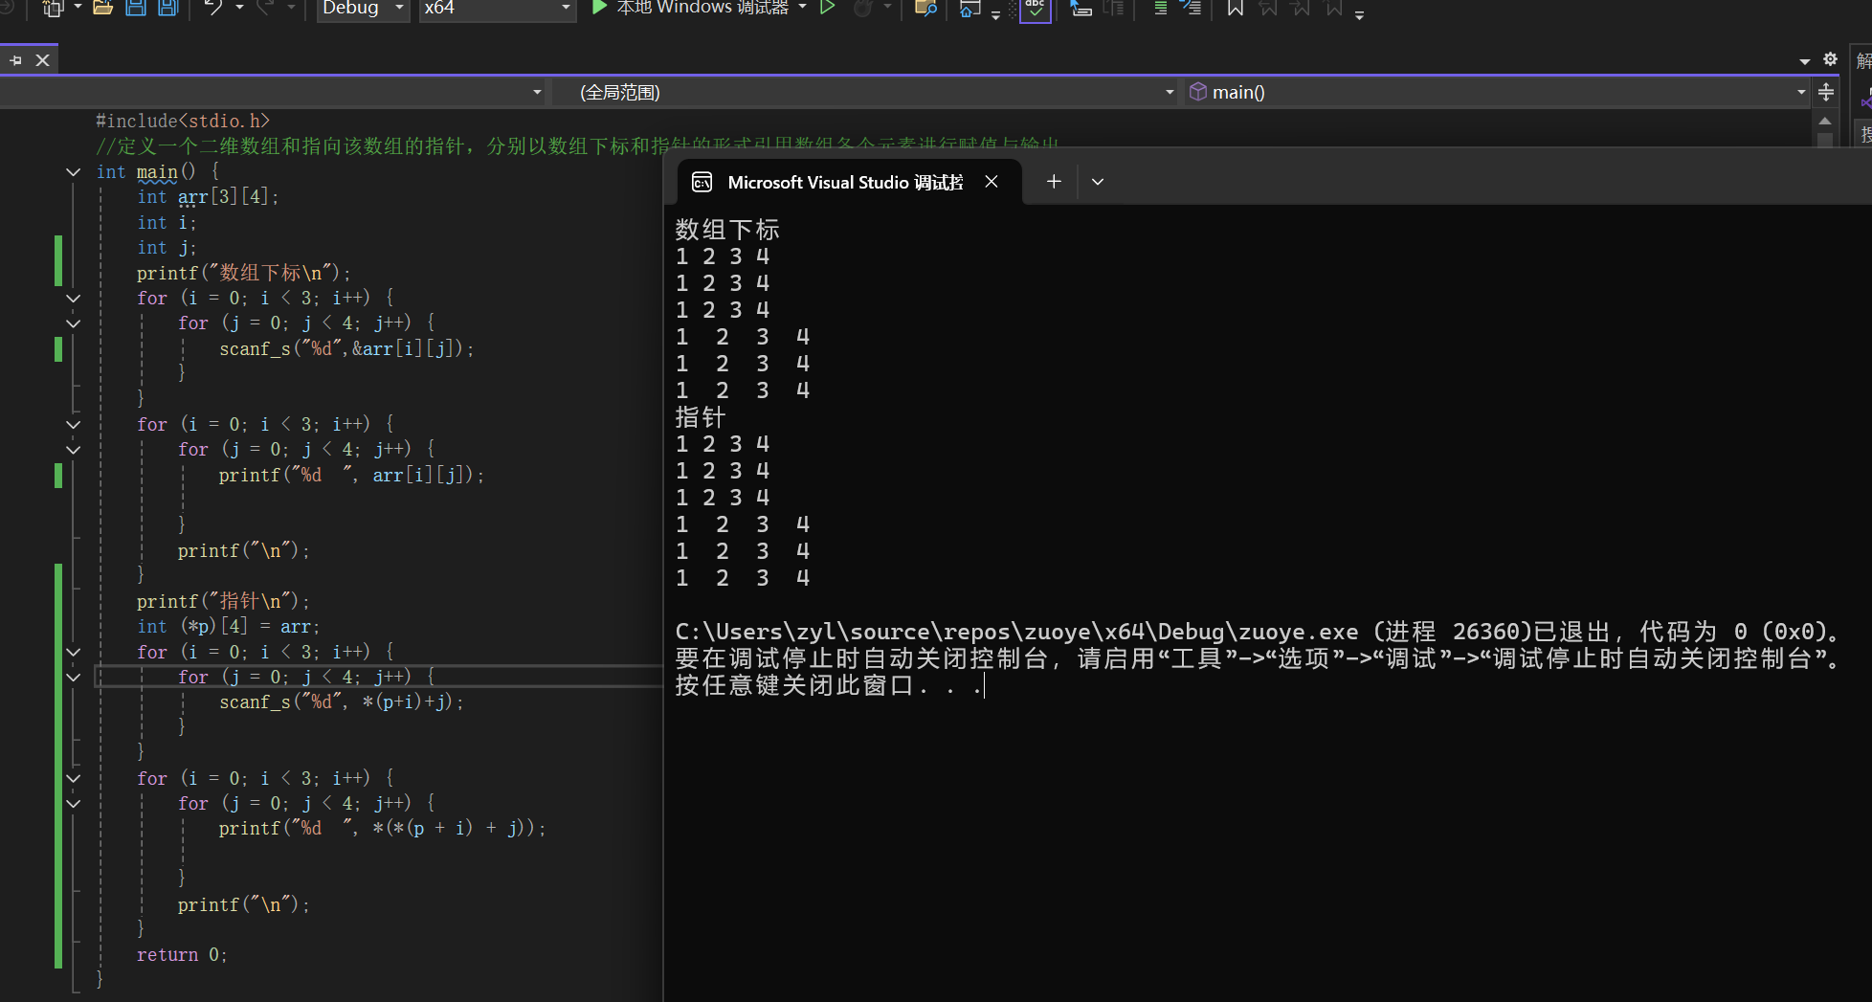Click the Find in Files icon
Screen dimensions: 1872x1002
(x=925, y=9)
